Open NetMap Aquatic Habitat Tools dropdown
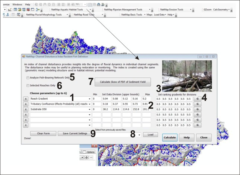Screen dimensions: 240x175 [x=88, y=10]
